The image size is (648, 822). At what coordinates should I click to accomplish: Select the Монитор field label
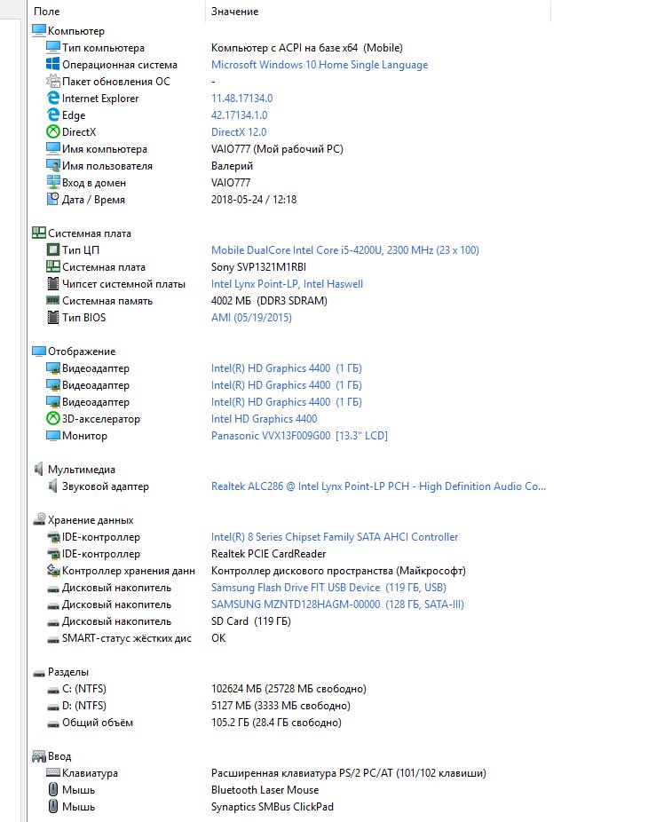84,436
